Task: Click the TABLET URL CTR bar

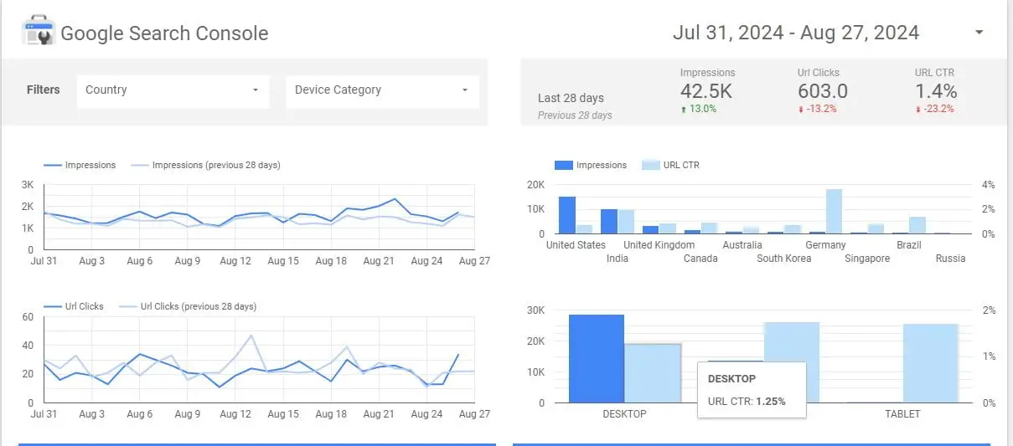Action: pos(930,363)
